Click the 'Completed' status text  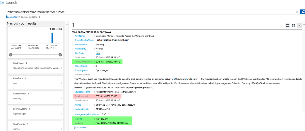click(12, 17)
